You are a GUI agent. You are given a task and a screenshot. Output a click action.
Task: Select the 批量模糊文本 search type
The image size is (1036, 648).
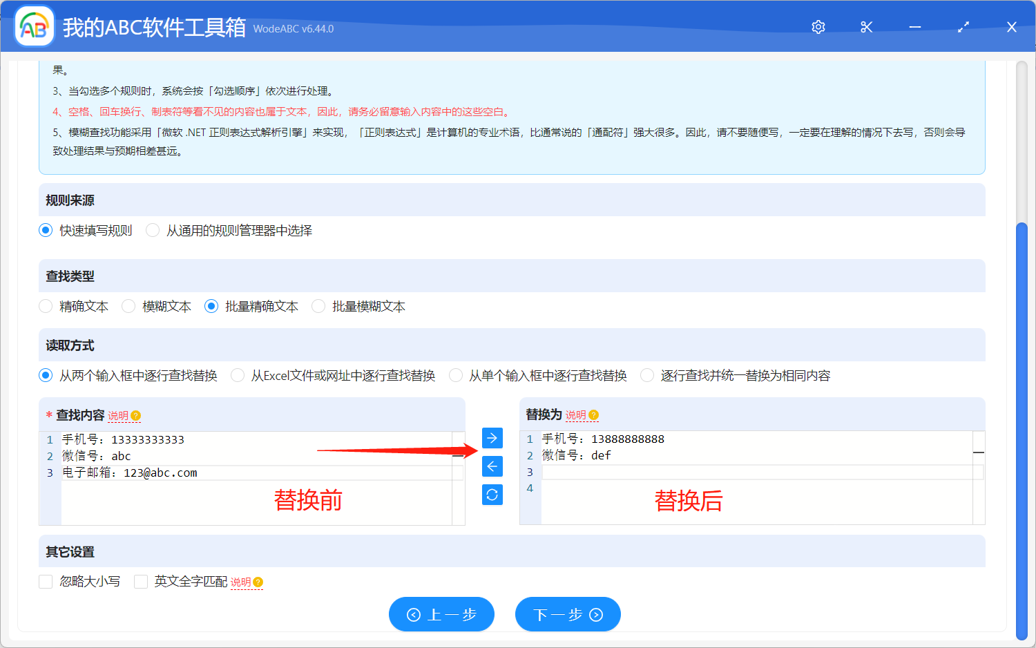coord(318,305)
